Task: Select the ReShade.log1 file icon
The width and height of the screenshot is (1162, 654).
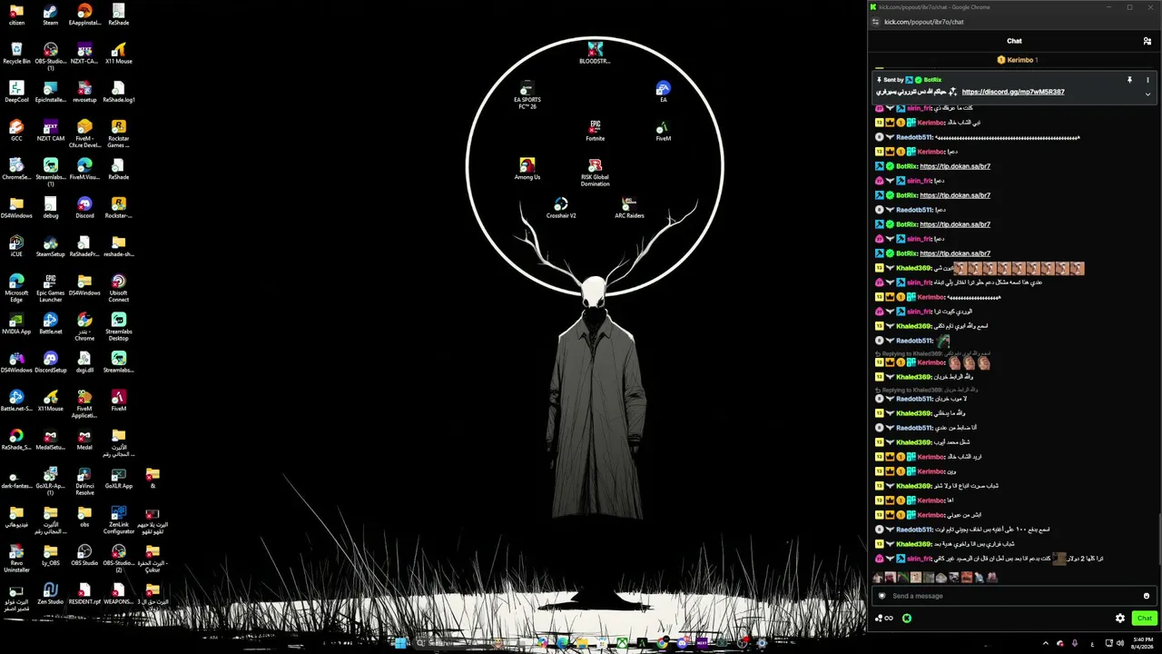Action: click(x=118, y=92)
